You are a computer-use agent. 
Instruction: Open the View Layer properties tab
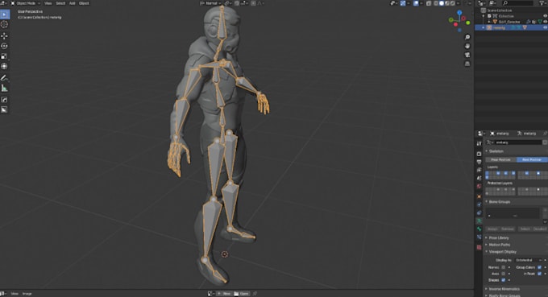click(x=479, y=170)
